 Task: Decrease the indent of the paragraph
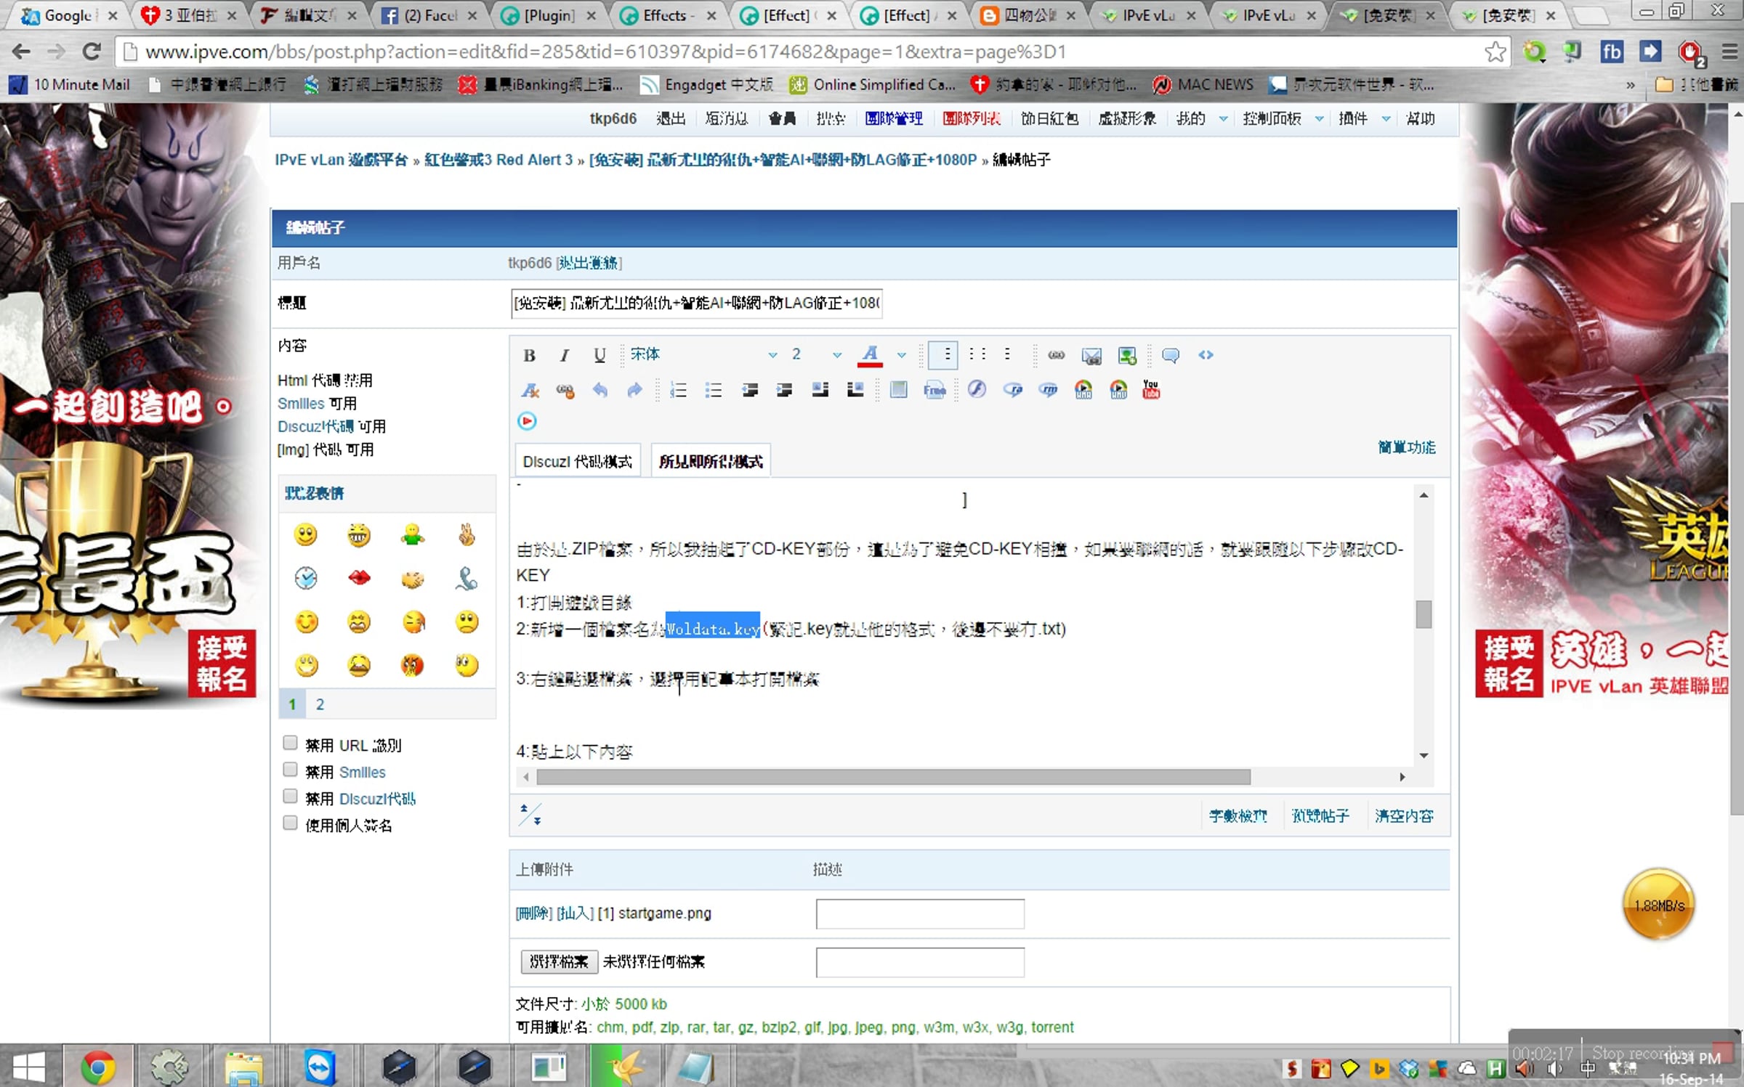pos(749,391)
